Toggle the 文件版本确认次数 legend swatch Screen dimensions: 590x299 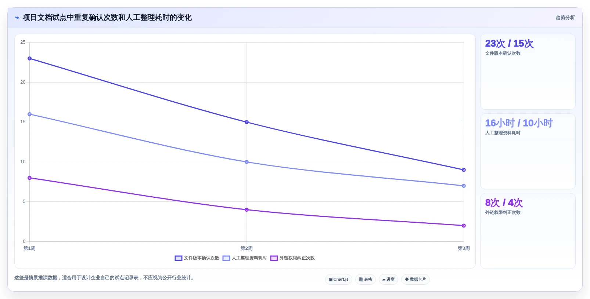pyautogui.click(x=179, y=258)
